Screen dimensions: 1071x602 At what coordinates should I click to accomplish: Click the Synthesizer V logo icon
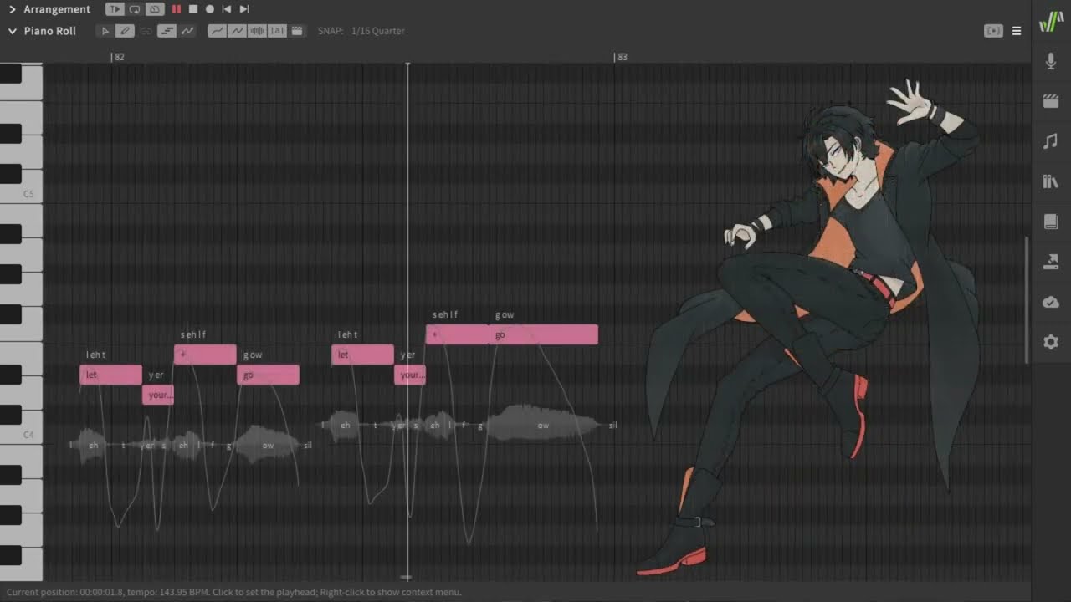[1051, 22]
